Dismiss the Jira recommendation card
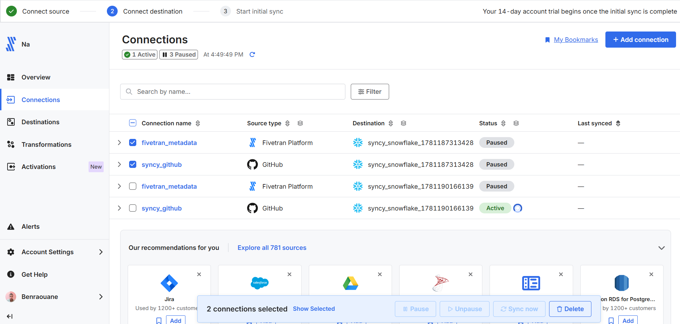Image resolution: width=680 pixels, height=324 pixels. coord(199,274)
